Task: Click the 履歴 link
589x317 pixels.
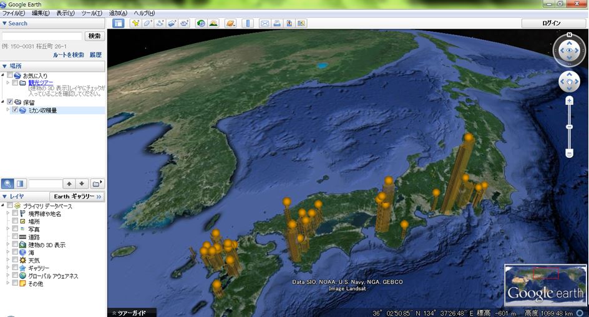Action: coord(95,55)
